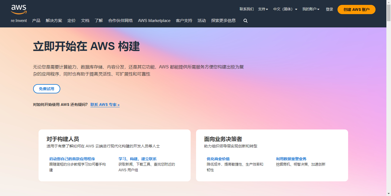Screen dimensions: 391x196
Task: Open 启动您自己的首款应用程序 link
Action: click(72, 159)
